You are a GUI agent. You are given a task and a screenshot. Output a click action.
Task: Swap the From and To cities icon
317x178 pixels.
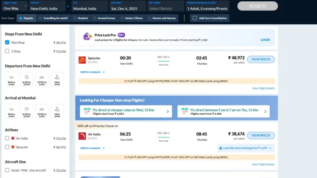coord(68,7)
